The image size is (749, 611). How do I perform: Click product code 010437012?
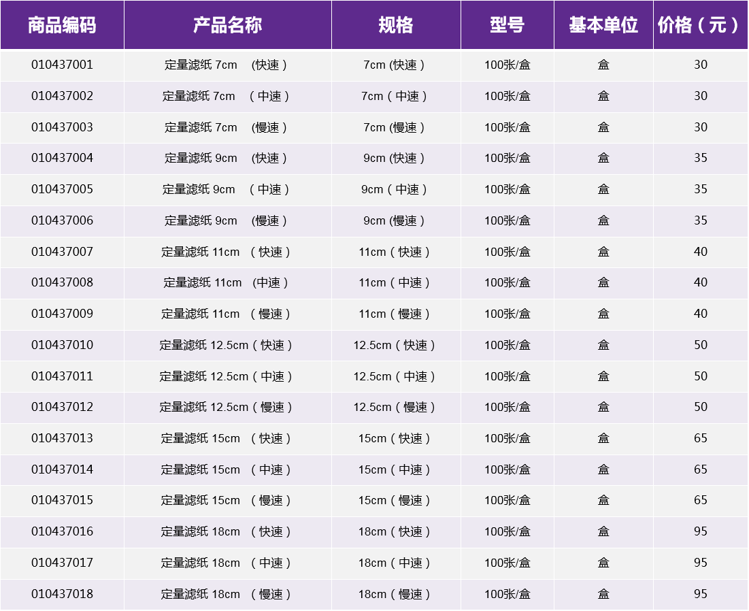pyautogui.click(x=62, y=407)
